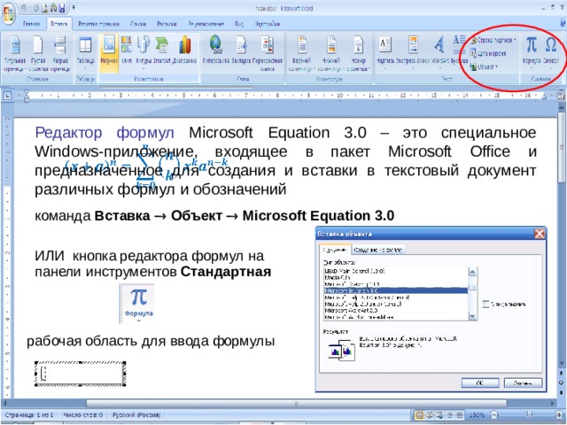
Task: Open the Object (Объект) dropdown in ribbon
Action: 484,67
